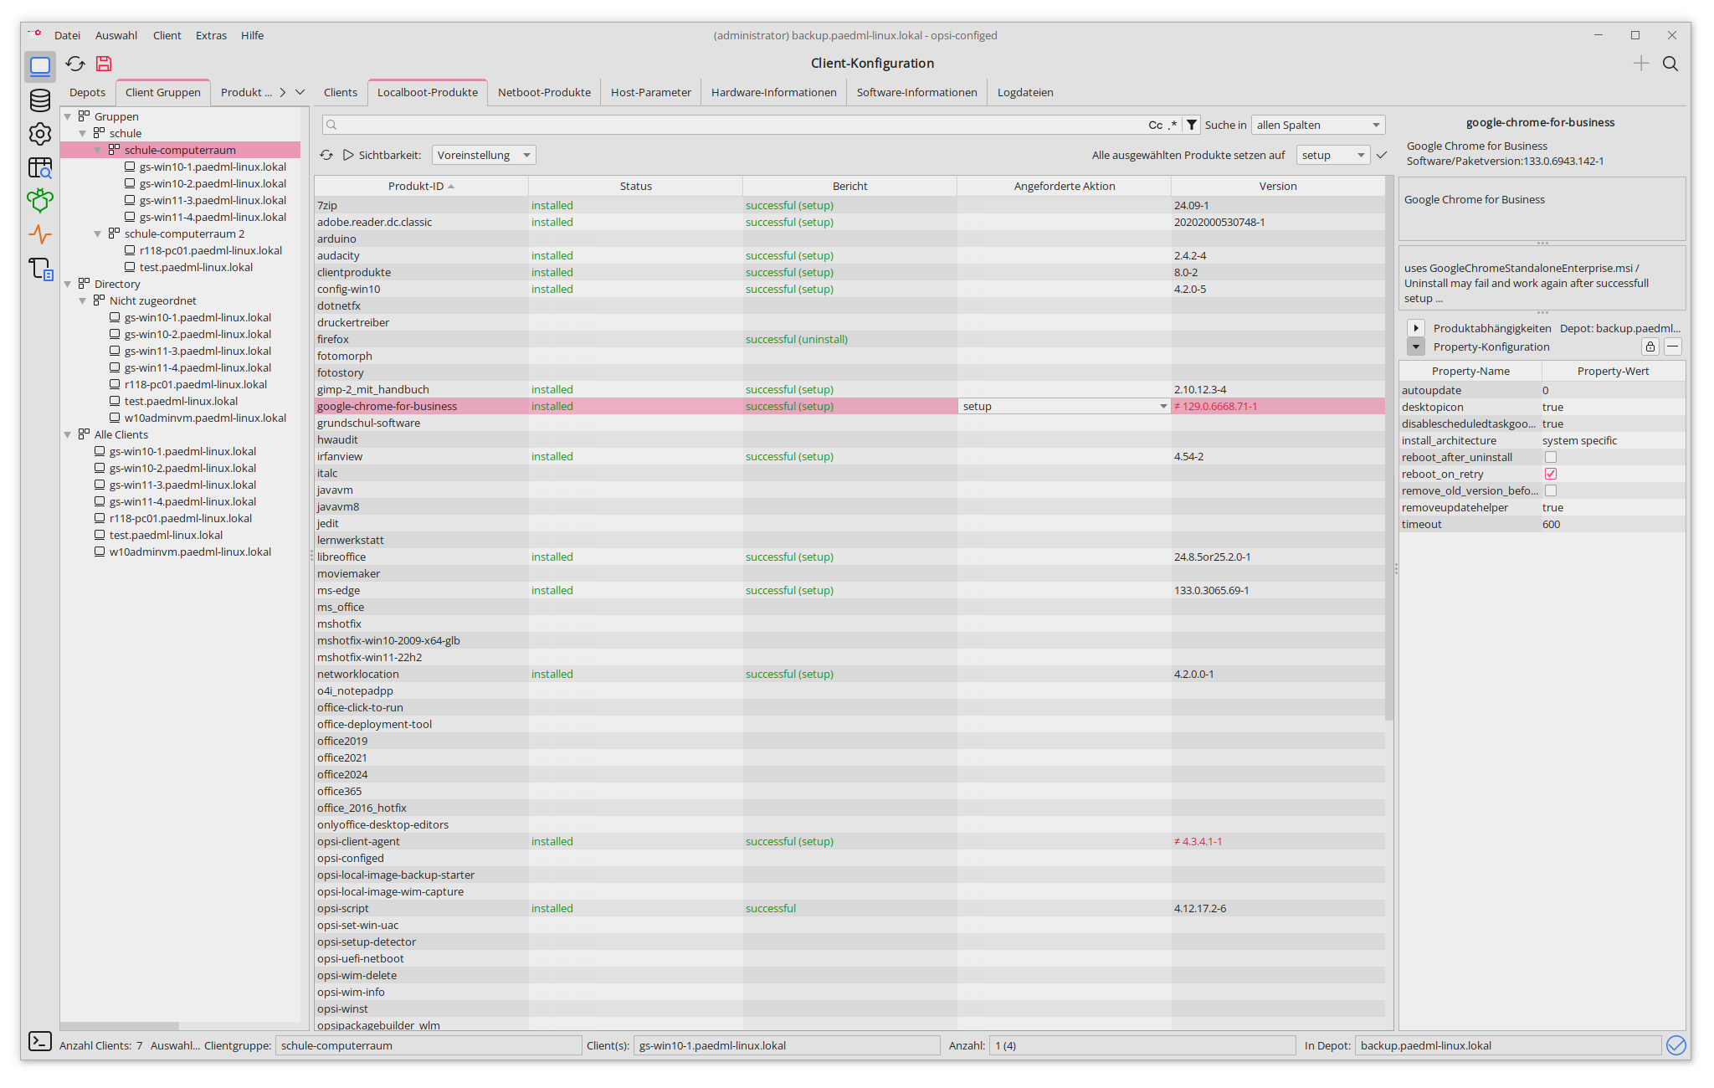
Task: Open the gear settings icon in sidebar
Action: click(x=39, y=134)
